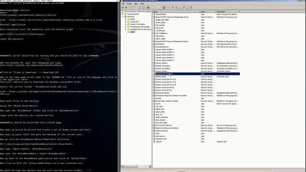
Task: Click the Create new user toolbar icon
Action: tap(173, 8)
